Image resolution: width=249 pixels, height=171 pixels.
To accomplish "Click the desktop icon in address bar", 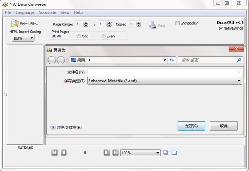I will point(73,60).
